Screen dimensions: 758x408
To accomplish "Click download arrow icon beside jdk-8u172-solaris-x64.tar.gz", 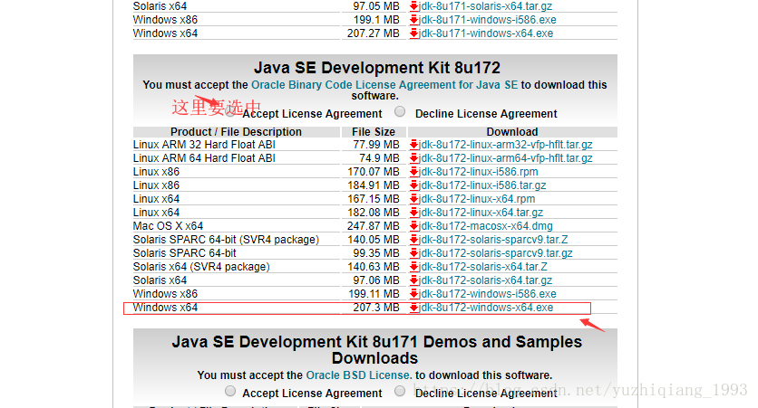I will click(x=413, y=280).
